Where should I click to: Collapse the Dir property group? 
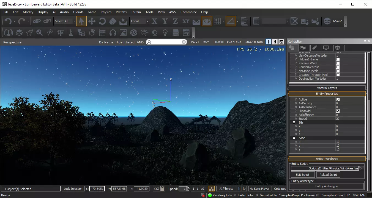coord(294,122)
